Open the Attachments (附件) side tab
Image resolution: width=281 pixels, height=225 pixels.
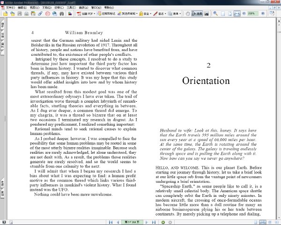[x=2, y=183]
